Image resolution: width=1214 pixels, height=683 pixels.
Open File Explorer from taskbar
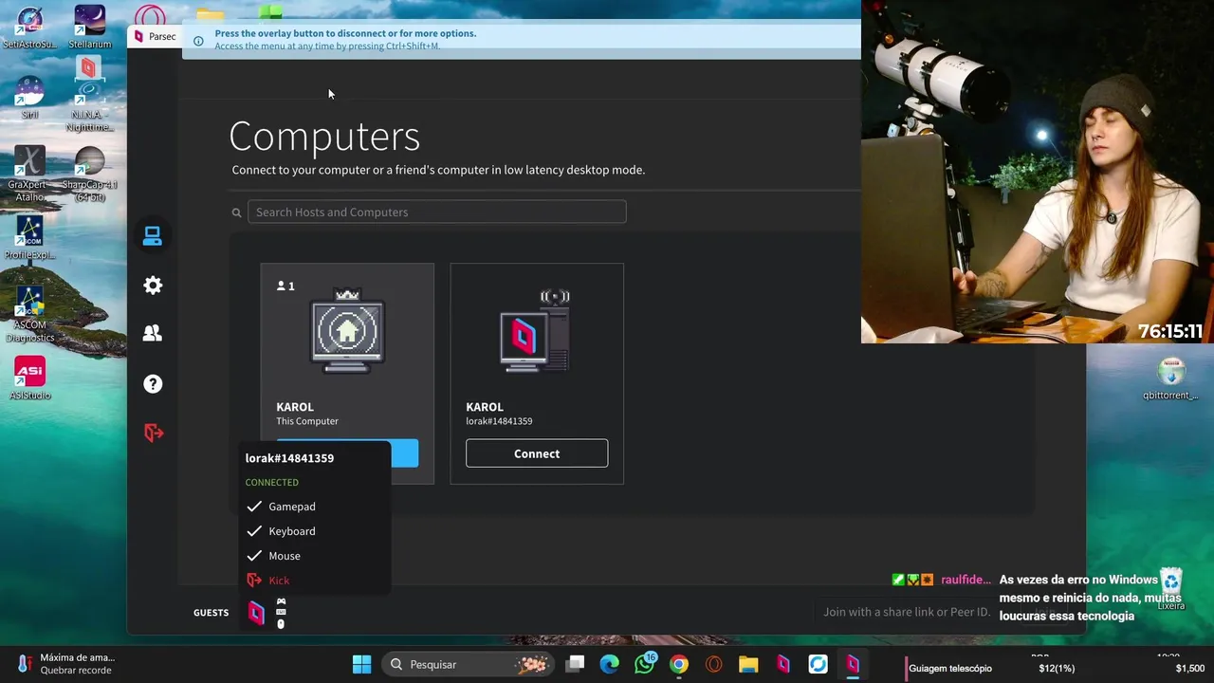(748, 664)
